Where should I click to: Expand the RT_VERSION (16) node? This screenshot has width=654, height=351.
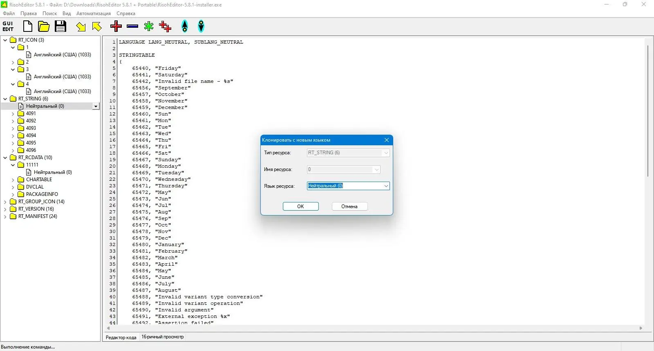coord(5,209)
